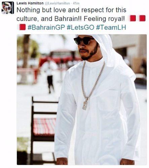Open the #LetsGO hashtag

pyautogui.click(x=80, y=28)
